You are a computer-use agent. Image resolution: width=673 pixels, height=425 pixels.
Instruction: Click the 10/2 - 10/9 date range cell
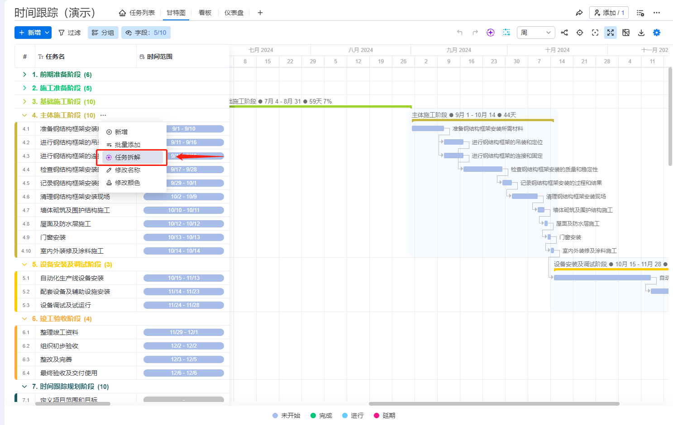tap(184, 197)
